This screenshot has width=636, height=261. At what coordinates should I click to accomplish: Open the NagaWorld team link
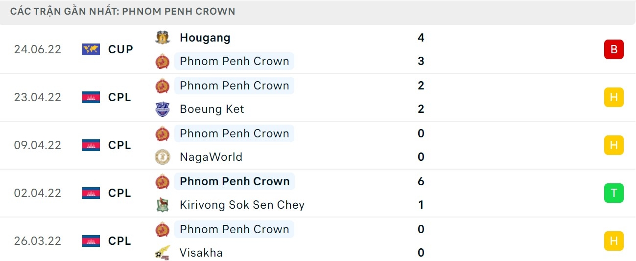(211, 157)
